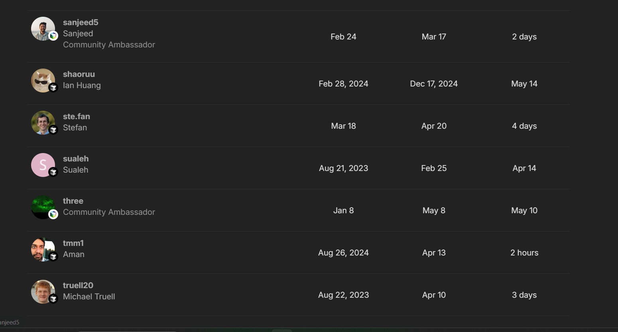Image resolution: width=618 pixels, height=332 pixels.
Task: Click ste.fan's avatar photo
Action: [x=42, y=122]
